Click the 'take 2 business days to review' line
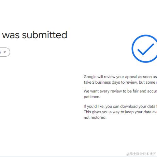The width and height of the screenshot is (157, 157). click(x=120, y=82)
